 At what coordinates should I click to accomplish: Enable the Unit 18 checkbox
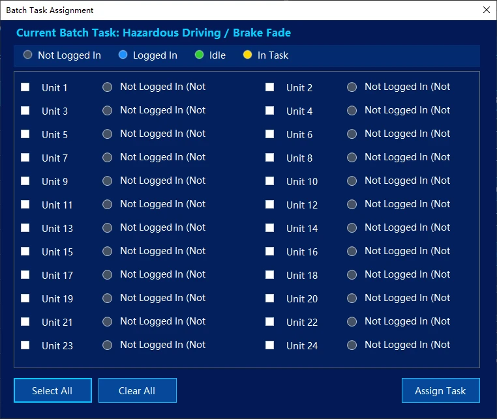click(x=270, y=274)
